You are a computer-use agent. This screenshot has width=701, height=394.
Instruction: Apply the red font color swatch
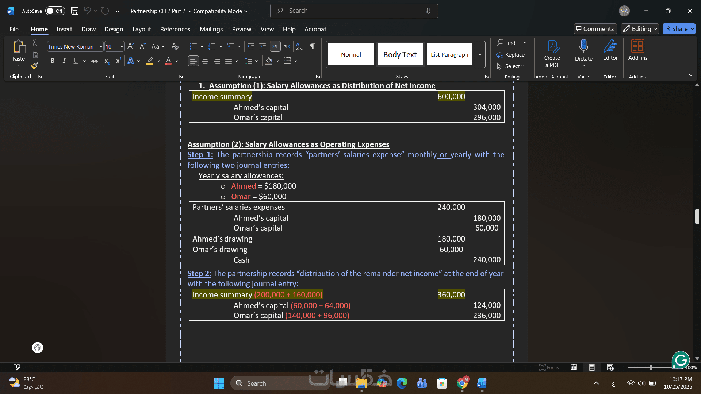tap(168, 61)
